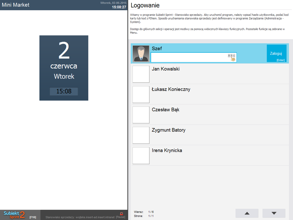Click Czesław Bąk's blank avatar box
Screen dimensions: 293x220
141,115
